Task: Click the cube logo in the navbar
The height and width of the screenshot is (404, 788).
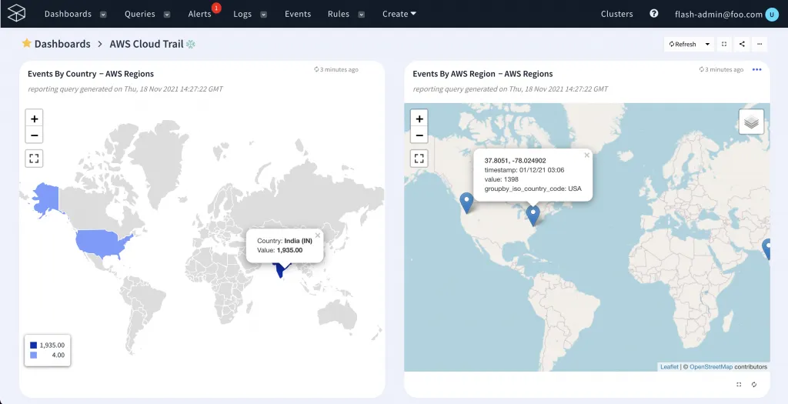Action: pyautogui.click(x=17, y=14)
